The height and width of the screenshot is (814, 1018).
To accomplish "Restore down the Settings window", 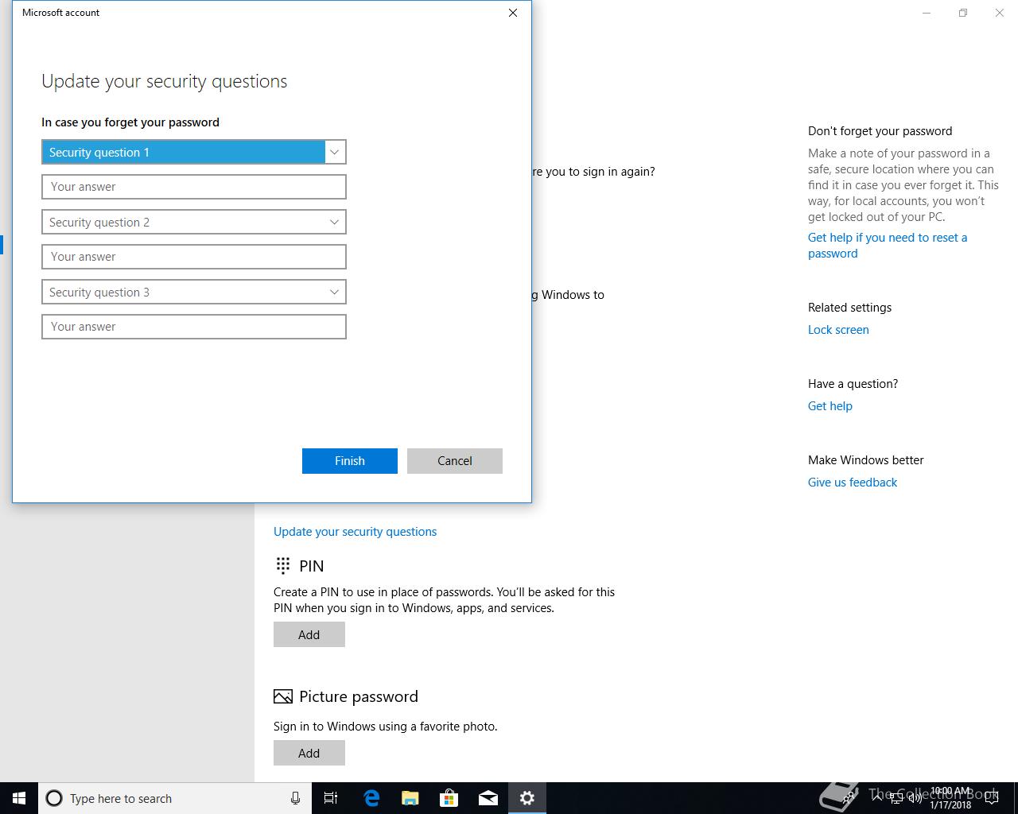I will (963, 13).
